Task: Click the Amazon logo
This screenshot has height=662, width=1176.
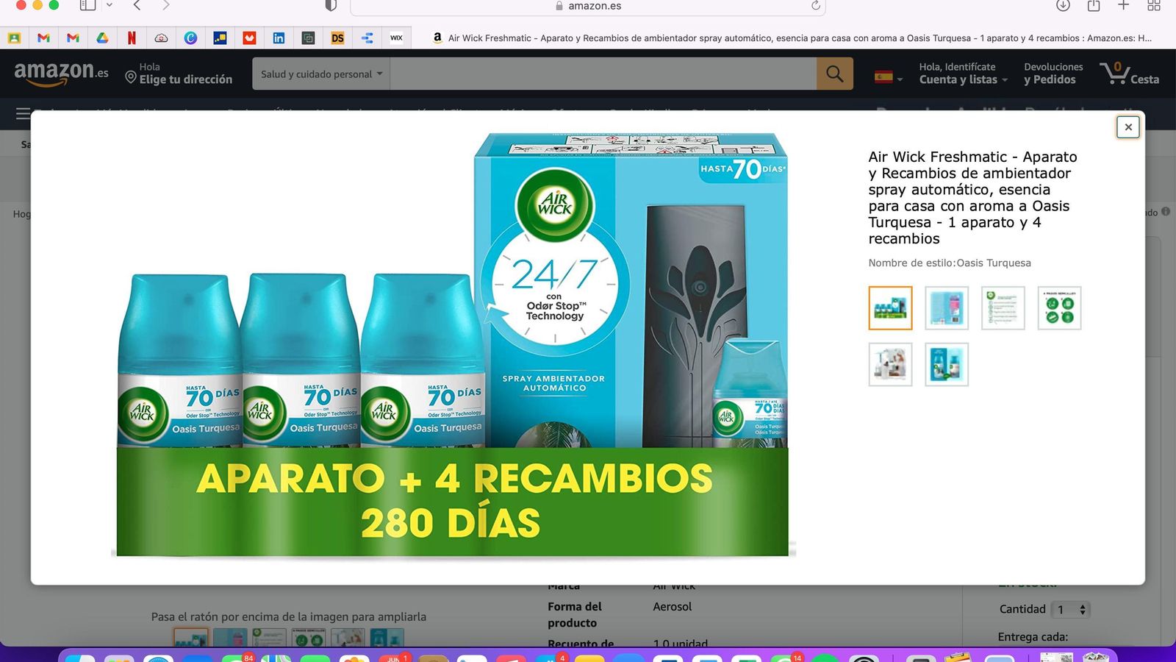Action: [59, 73]
